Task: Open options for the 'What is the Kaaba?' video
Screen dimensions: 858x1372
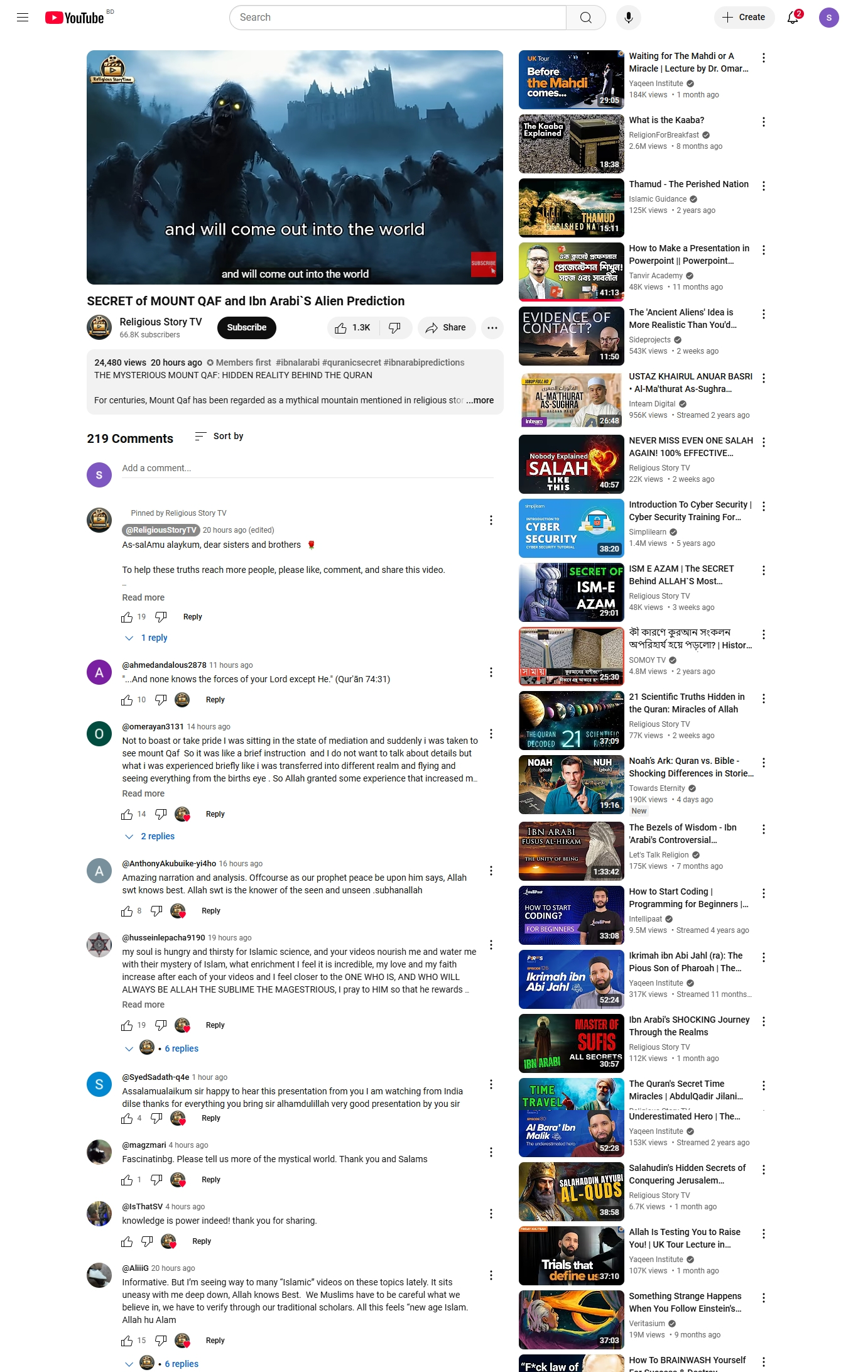Action: [x=764, y=122]
